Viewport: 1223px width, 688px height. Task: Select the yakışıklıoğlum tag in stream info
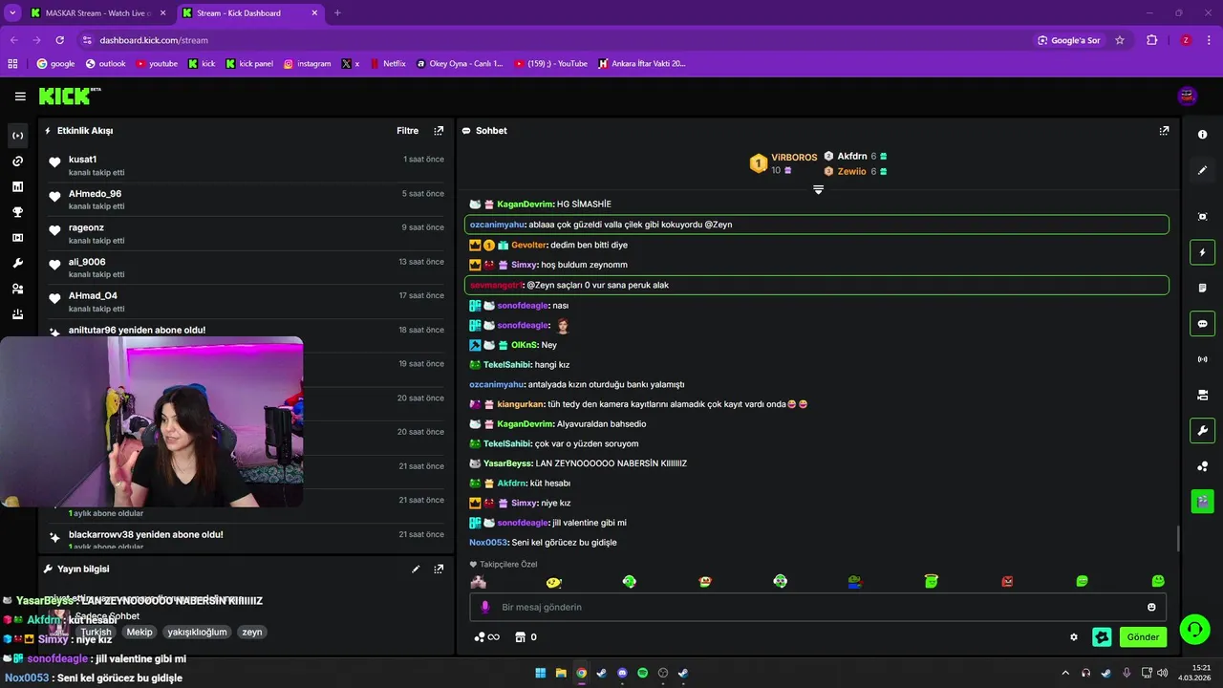point(197,632)
